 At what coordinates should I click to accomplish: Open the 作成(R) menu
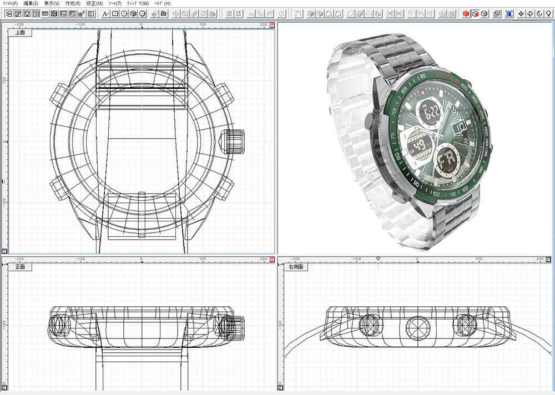(72, 3)
